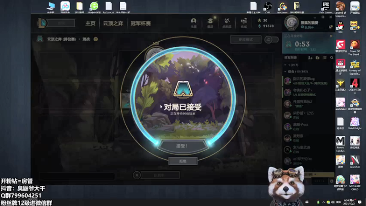
Task: Click the League client logo icon
Action: tap(42, 23)
